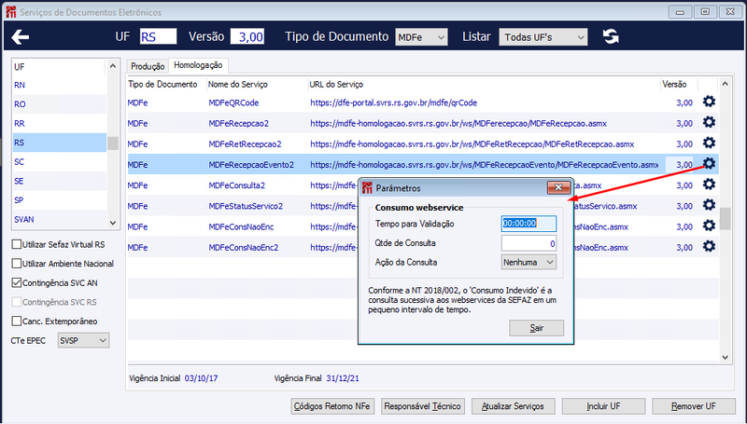
Task: Select SVAN in the UF list
Action: click(x=60, y=219)
